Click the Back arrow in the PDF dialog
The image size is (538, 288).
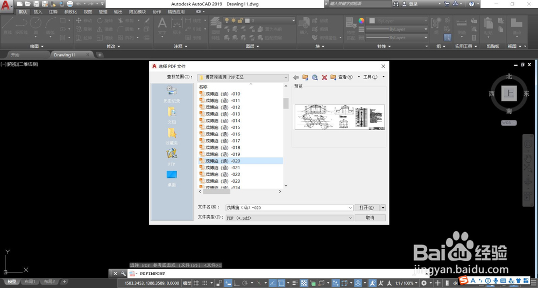pyautogui.click(x=296, y=77)
